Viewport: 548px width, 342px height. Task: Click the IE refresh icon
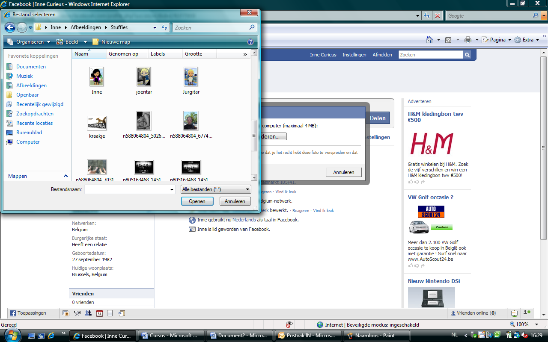(427, 16)
